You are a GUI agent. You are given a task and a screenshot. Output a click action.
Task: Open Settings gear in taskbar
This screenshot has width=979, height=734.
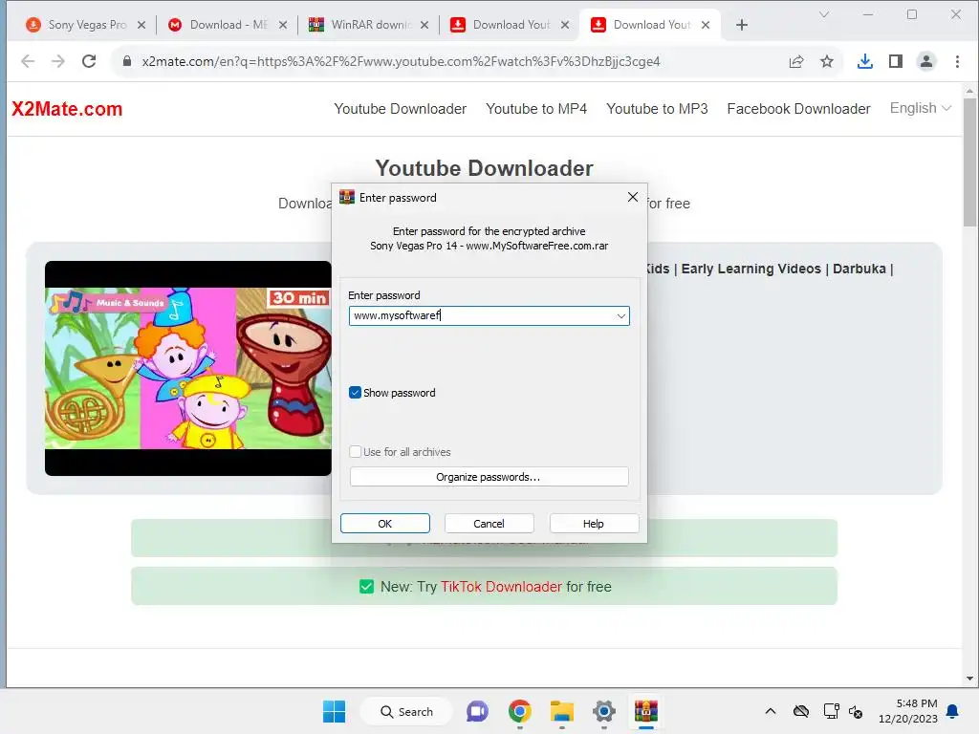(x=604, y=711)
